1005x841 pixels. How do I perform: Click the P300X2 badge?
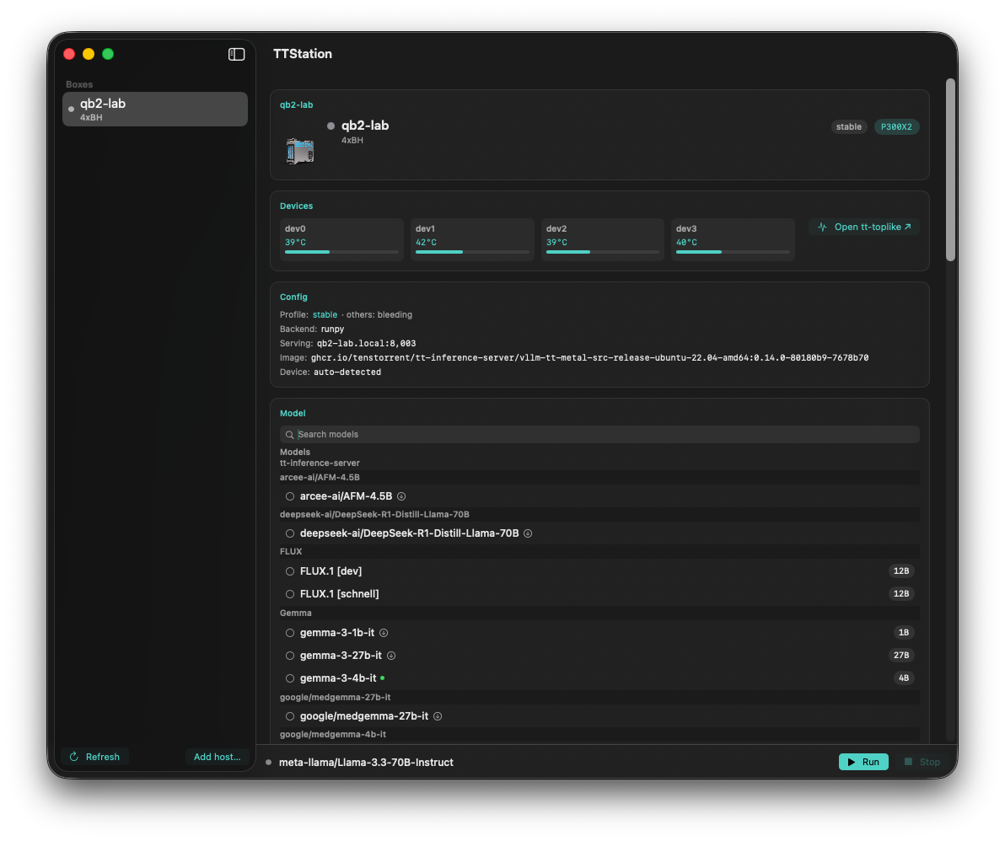tap(896, 126)
